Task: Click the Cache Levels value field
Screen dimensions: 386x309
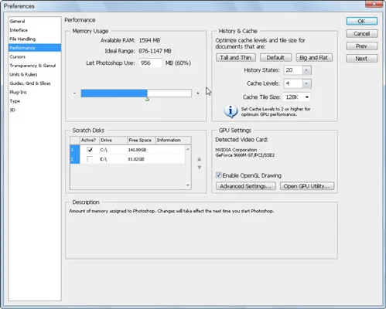Action: [293, 83]
